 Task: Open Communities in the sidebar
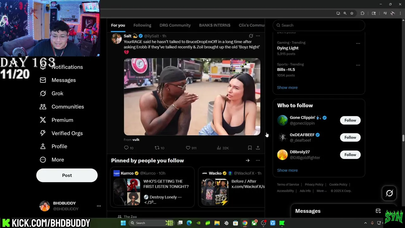pos(62,107)
